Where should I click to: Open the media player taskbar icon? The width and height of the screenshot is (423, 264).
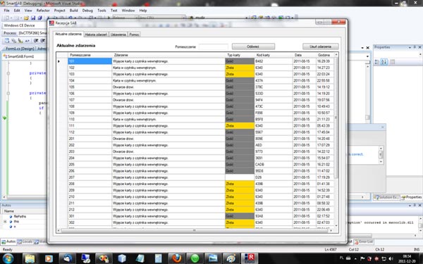pyautogui.click(x=49, y=258)
